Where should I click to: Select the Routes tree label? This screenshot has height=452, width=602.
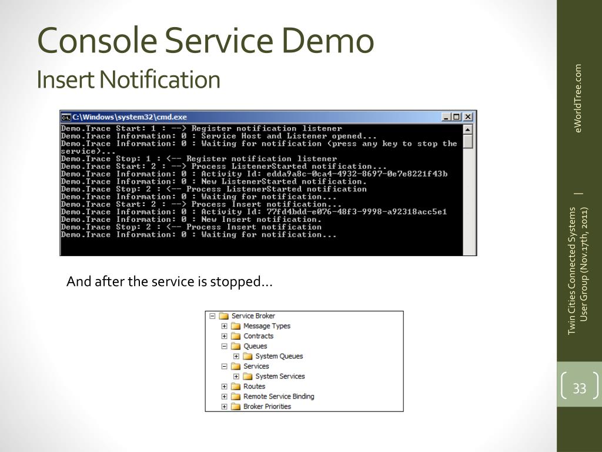tap(254, 386)
